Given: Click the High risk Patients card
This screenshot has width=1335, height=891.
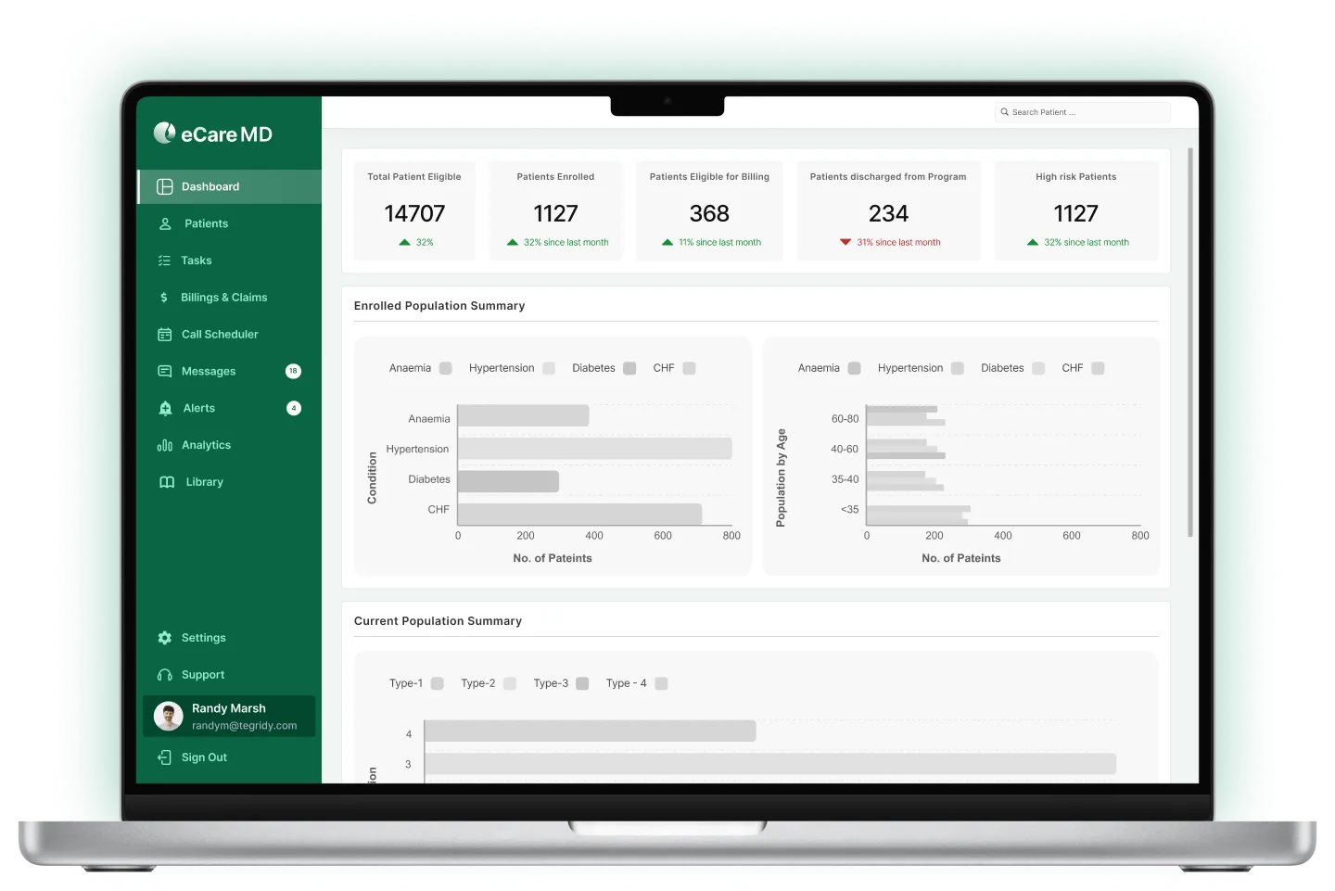Looking at the screenshot, I should [x=1076, y=210].
